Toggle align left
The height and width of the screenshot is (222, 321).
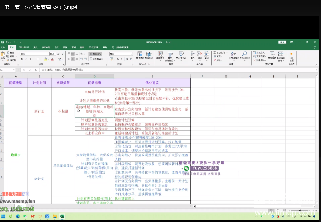[x=68, y=59]
